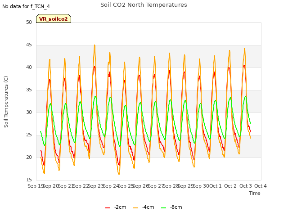Click the y-axis tick value 40
This screenshot has width=288, height=216.
tap(29, 67)
